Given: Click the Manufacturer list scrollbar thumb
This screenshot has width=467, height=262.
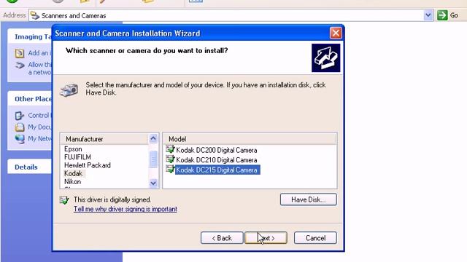Looking at the screenshot, I should [x=153, y=159].
